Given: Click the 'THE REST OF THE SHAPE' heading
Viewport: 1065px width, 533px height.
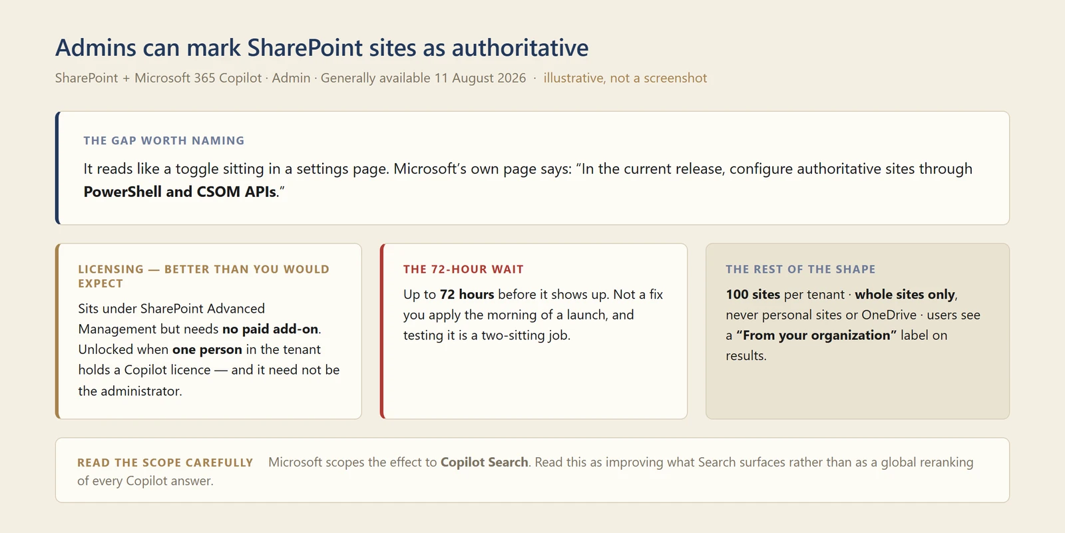Looking at the screenshot, I should click(801, 269).
